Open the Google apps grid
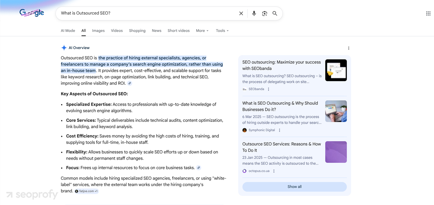 click(x=428, y=13)
